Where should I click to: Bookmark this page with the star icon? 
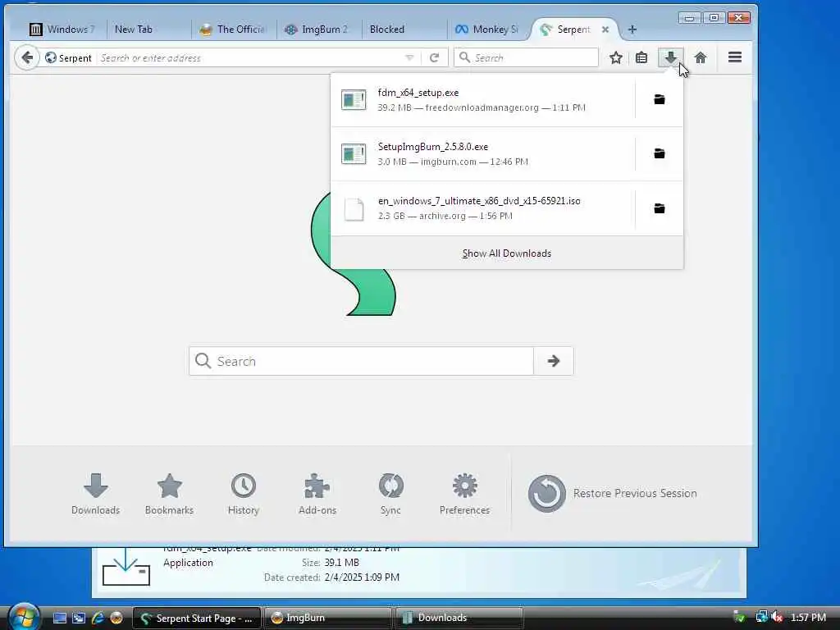(616, 57)
